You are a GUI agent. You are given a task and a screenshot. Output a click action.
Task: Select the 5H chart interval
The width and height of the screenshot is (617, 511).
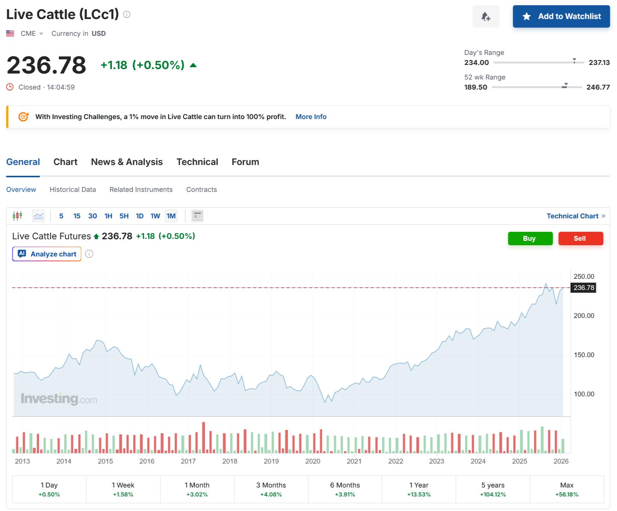(x=124, y=216)
